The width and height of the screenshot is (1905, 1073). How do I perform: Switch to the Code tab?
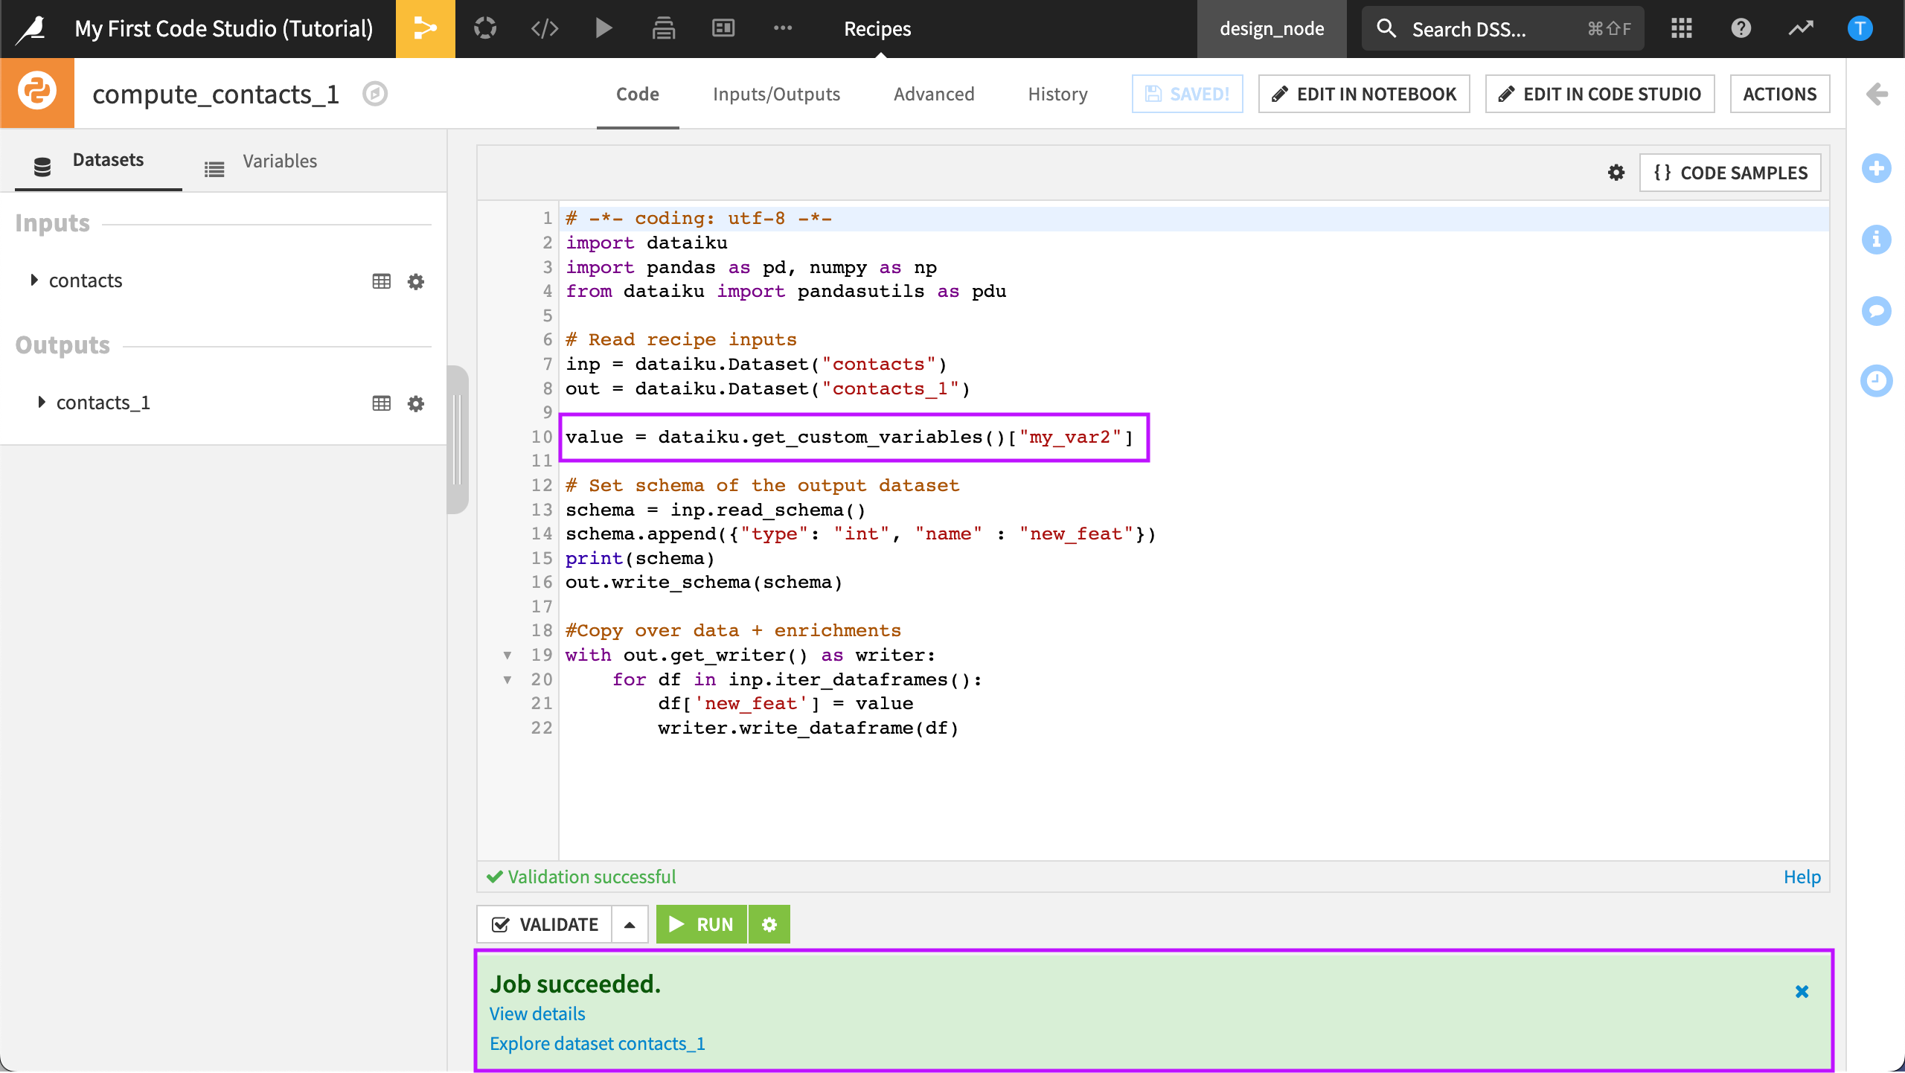[x=638, y=95]
